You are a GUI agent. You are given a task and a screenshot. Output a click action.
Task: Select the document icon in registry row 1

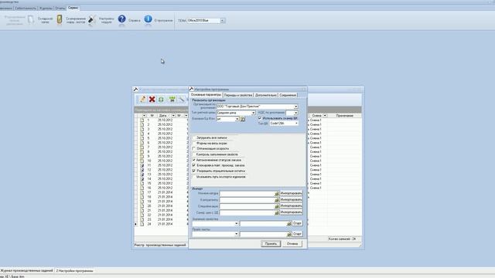pos(142,120)
